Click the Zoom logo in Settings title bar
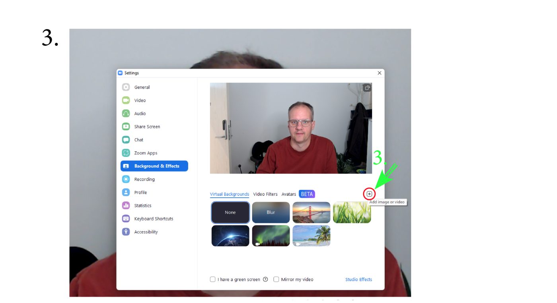 point(120,73)
